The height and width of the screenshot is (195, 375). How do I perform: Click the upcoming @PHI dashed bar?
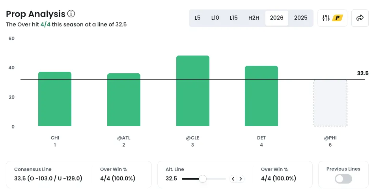coord(330,103)
